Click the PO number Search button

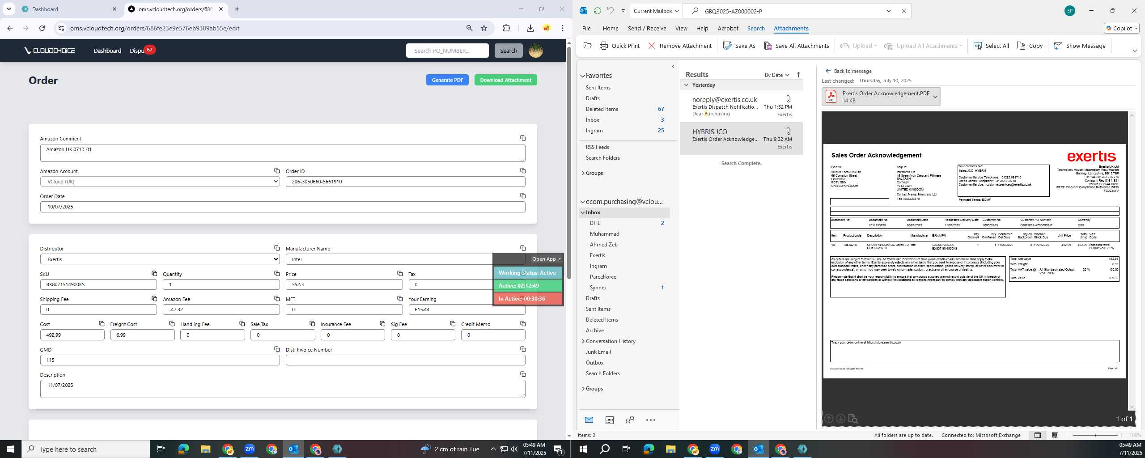[x=508, y=51]
